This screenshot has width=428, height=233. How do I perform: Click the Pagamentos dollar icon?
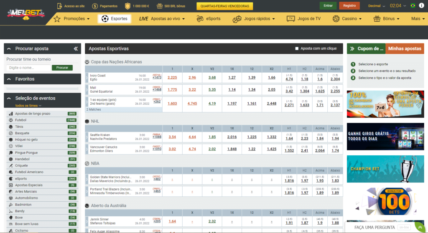(x=96, y=6)
